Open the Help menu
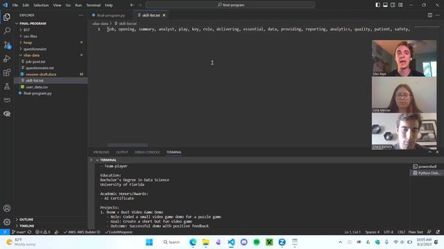 point(109,5)
